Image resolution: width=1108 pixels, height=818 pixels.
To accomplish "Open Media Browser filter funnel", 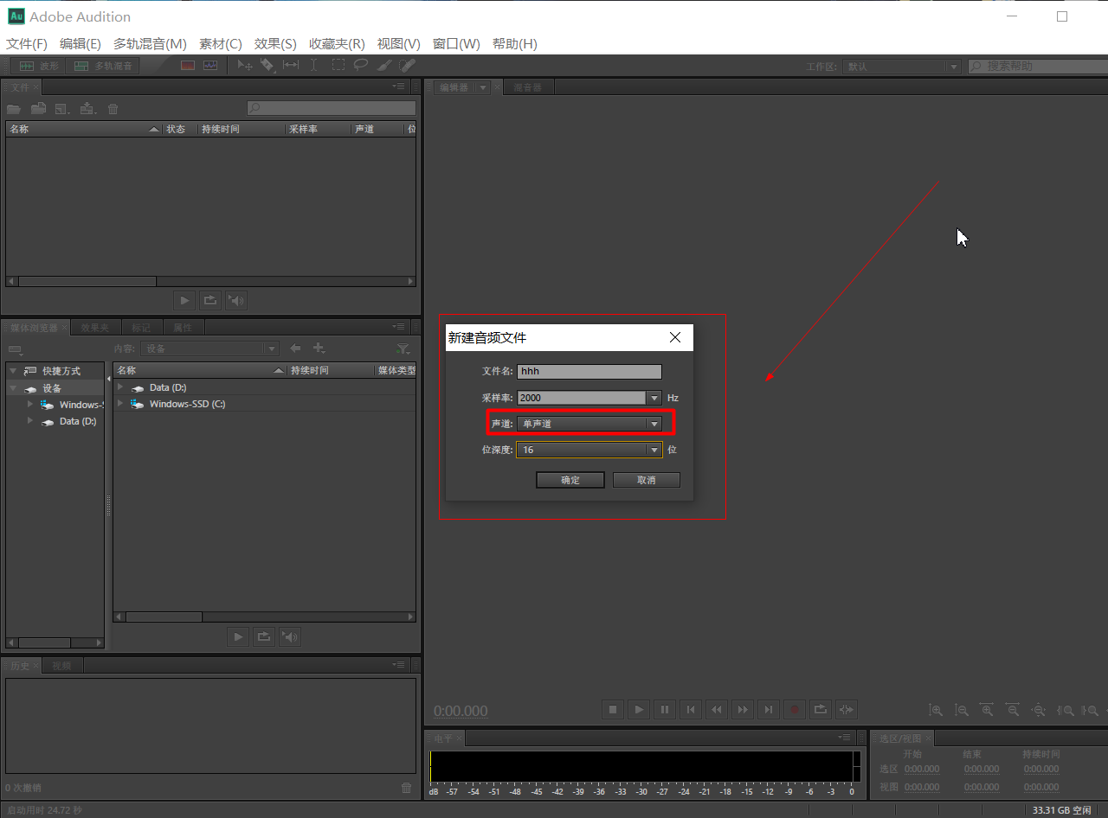I will [403, 348].
